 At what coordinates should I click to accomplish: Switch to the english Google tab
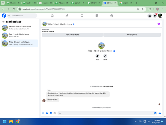(126, 3)
